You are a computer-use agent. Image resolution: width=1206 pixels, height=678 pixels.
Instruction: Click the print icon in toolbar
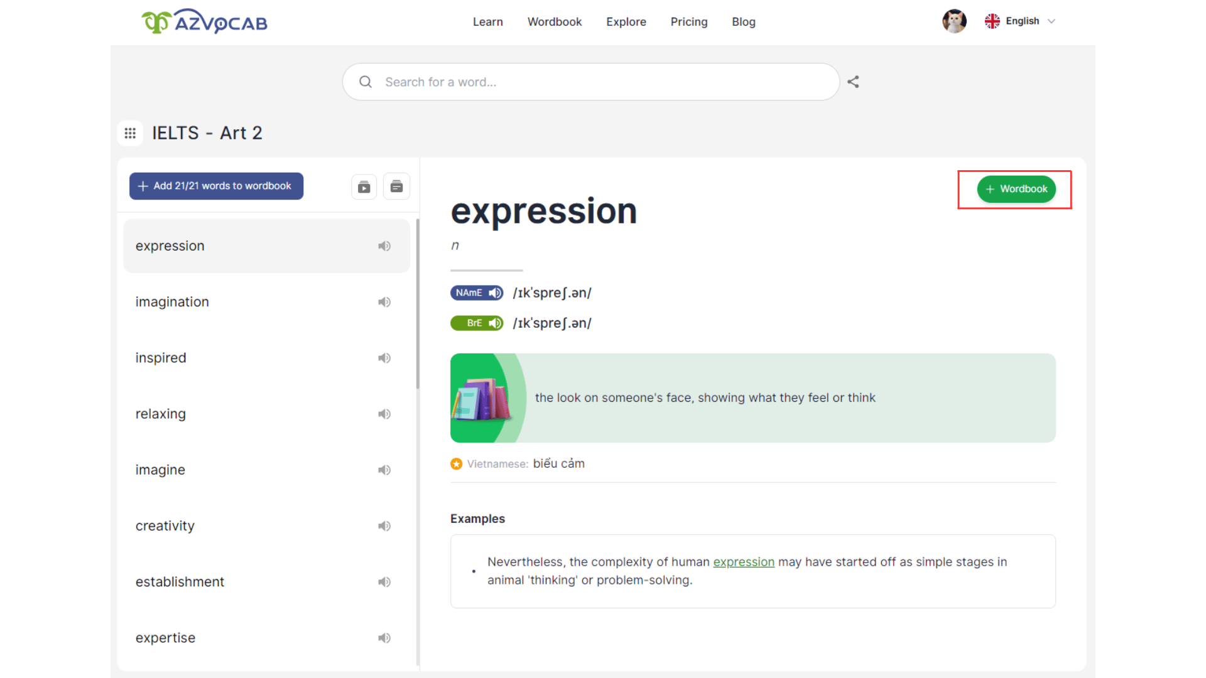click(x=396, y=185)
